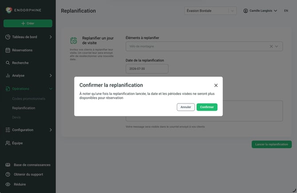Collapse the Opérations menu section
This screenshot has width=297, height=193.
(x=51, y=89)
